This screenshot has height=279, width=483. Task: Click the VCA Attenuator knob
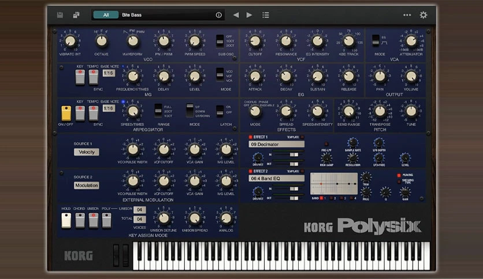tap(411, 41)
